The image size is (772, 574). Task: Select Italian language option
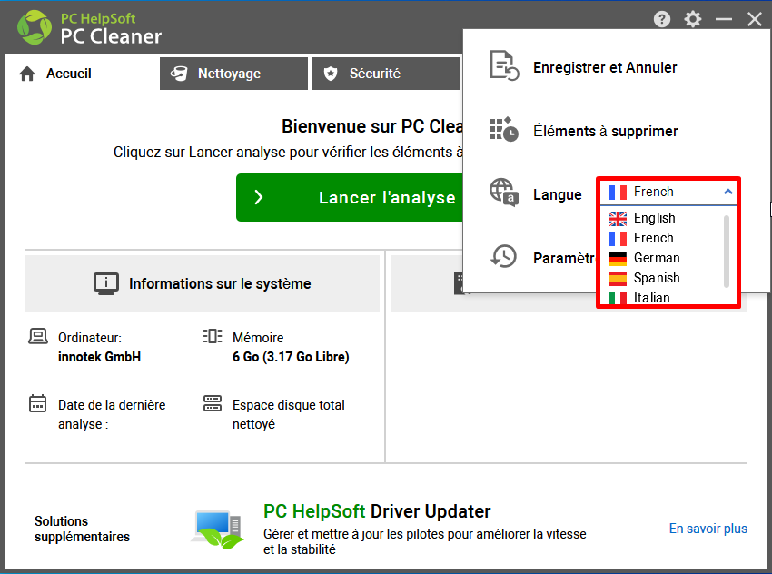[x=651, y=298]
